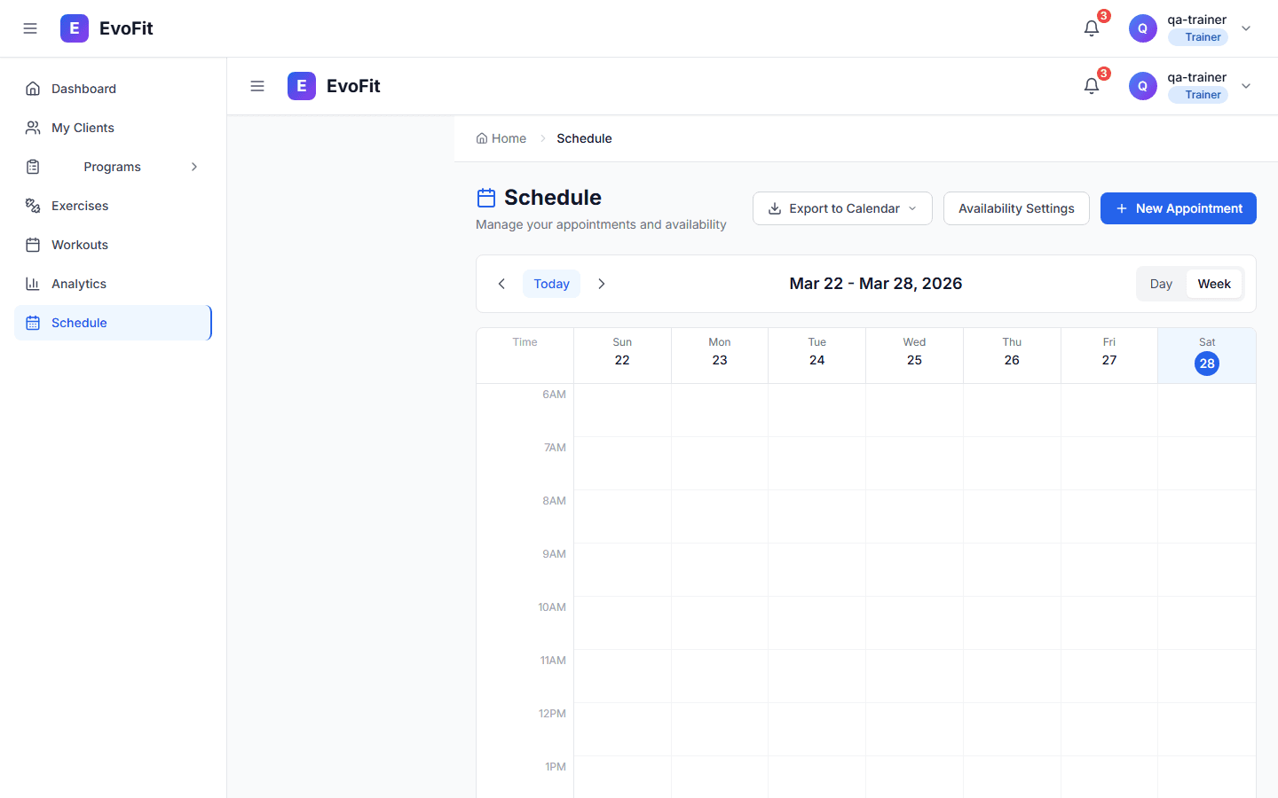Select Schedule in the sidebar
Screen dimensions: 1278x798
coord(79,322)
